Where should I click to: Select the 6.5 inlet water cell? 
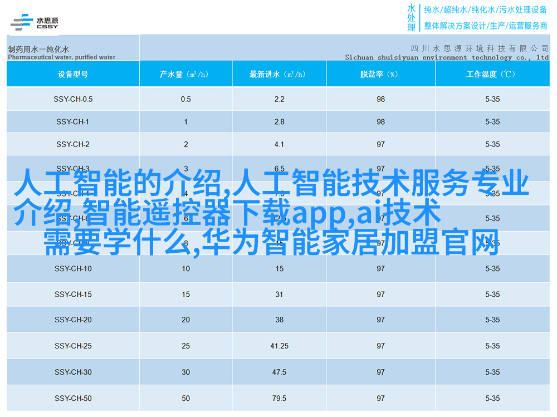tap(279, 168)
